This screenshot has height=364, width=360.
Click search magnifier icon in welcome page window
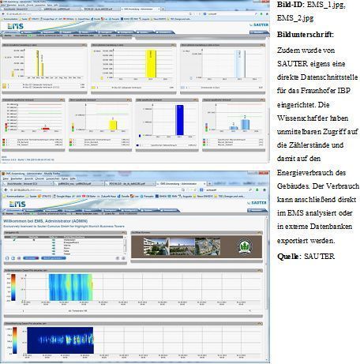pos(250,190)
